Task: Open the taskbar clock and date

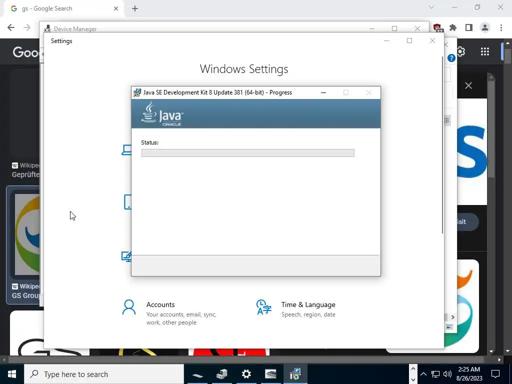Action: 470,374
